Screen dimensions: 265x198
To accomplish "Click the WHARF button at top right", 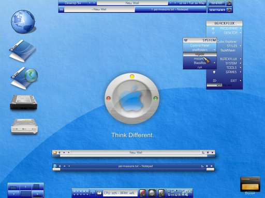I will tap(217, 3).
